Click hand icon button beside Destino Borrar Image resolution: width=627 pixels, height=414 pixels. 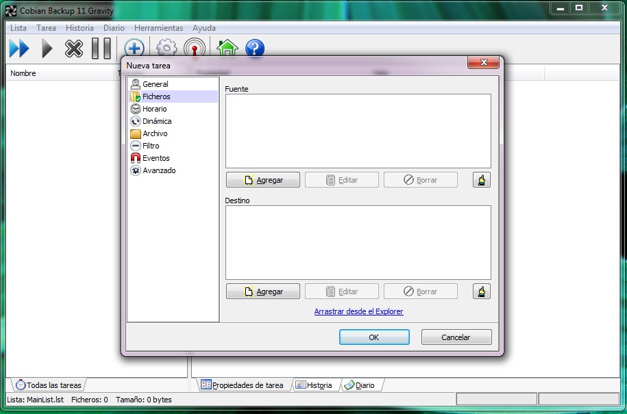tap(482, 292)
